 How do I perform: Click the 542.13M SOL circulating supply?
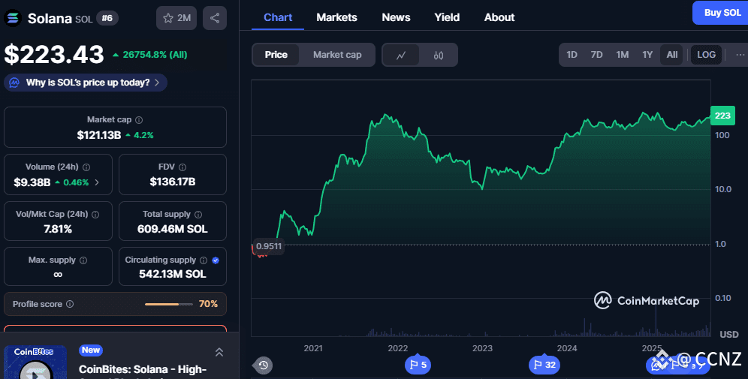tap(173, 274)
